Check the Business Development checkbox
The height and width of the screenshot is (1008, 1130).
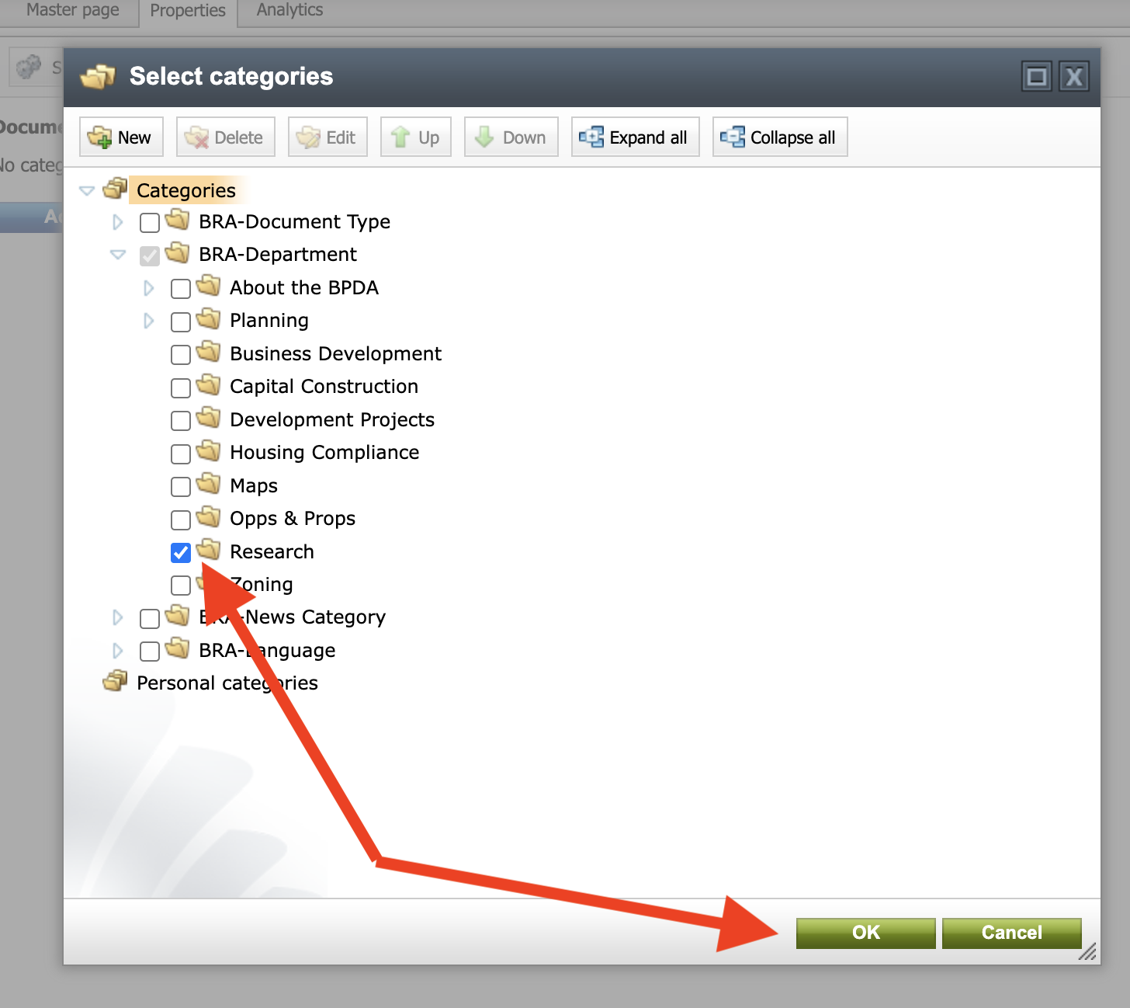pos(181,355)
